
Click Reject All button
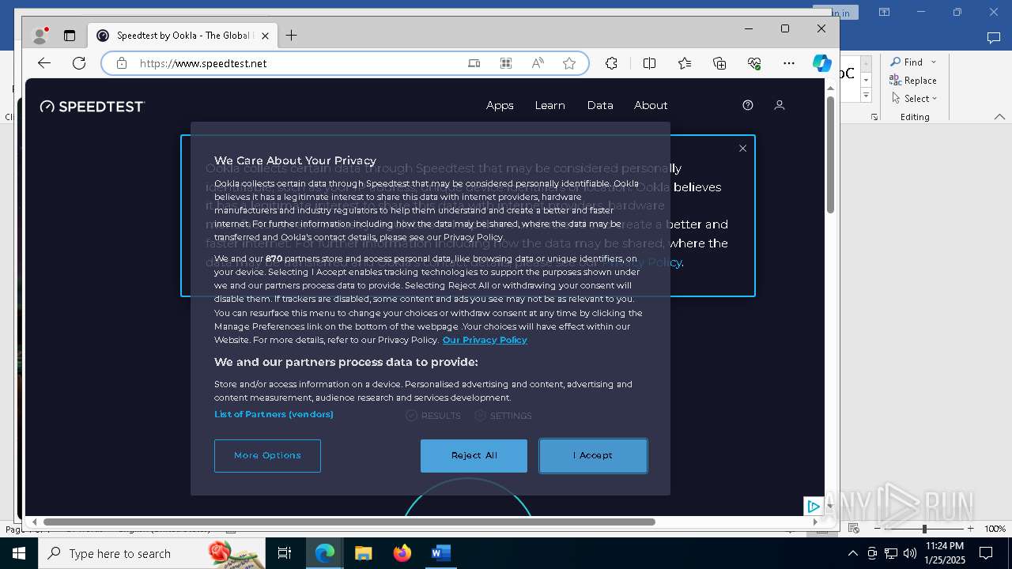474,456
